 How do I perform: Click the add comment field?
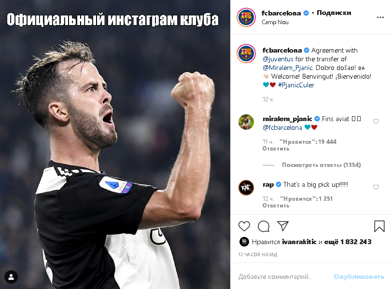point(282,277)
